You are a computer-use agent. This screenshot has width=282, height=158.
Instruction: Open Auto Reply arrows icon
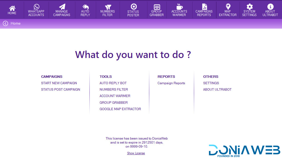(86, 7)
